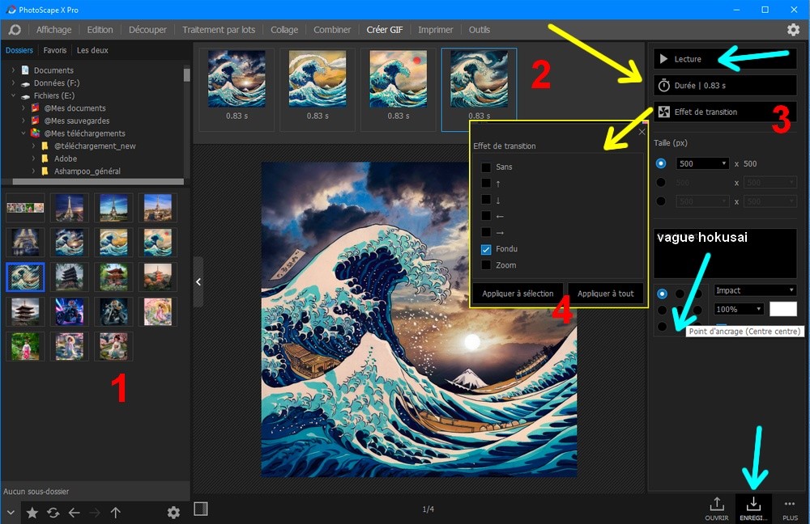Check the left arrow transition option
This screenshot has width=810, height=524.
point(485,216)
